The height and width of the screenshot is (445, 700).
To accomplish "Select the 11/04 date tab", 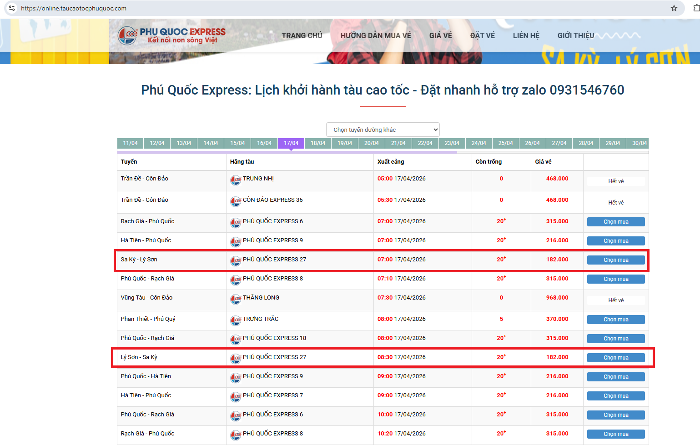I will point(130,143).
